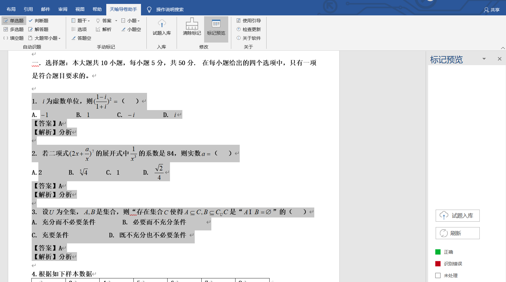
Task: Check the 未处理 legend box
Action: point(438,275)
